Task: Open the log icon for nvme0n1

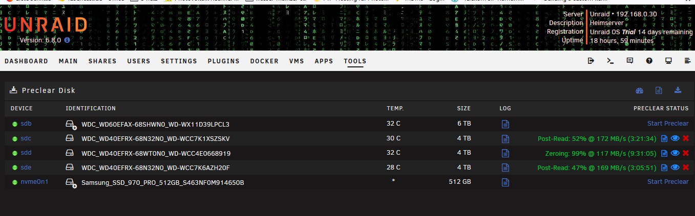Action: (506, 182)
